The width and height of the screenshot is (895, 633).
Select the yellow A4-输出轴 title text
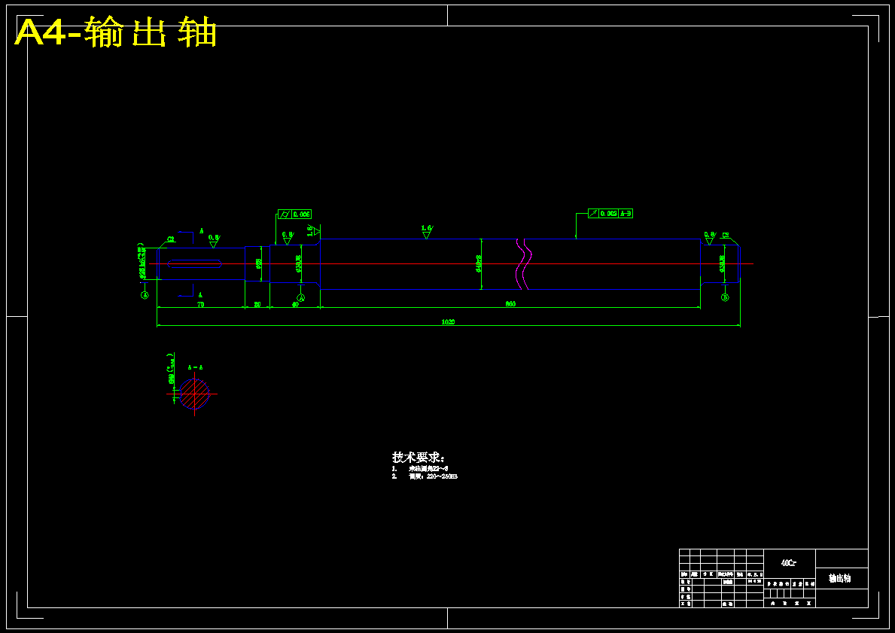pyautogui.click(x=116, y=32)
